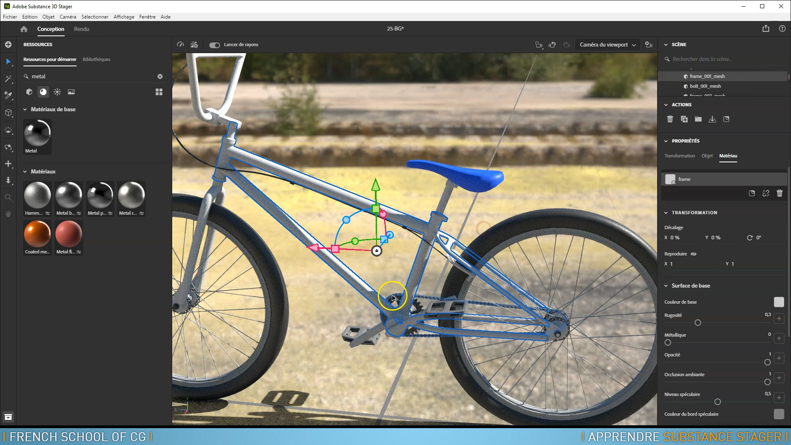
Task: Open the Objet menu
Action: click(48, 17)
